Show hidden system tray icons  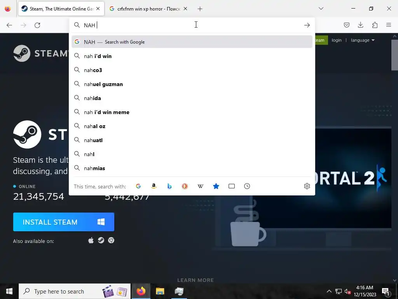tap(329, 291)
